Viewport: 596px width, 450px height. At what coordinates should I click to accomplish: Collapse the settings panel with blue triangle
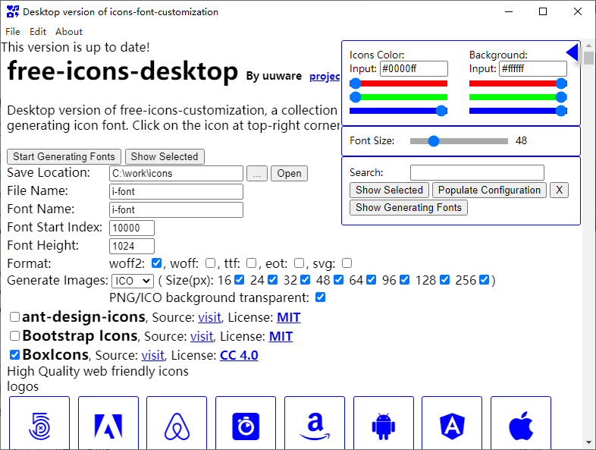tap(572, 52)
